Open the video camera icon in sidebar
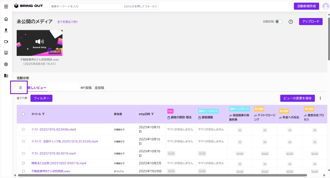Viewport: 330px width, 178px height. coord(6,41)
